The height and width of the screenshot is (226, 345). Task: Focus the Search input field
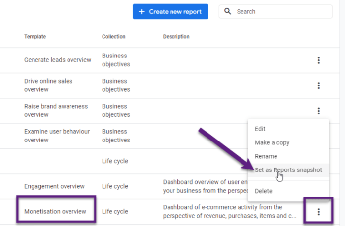tap(276, 12)
